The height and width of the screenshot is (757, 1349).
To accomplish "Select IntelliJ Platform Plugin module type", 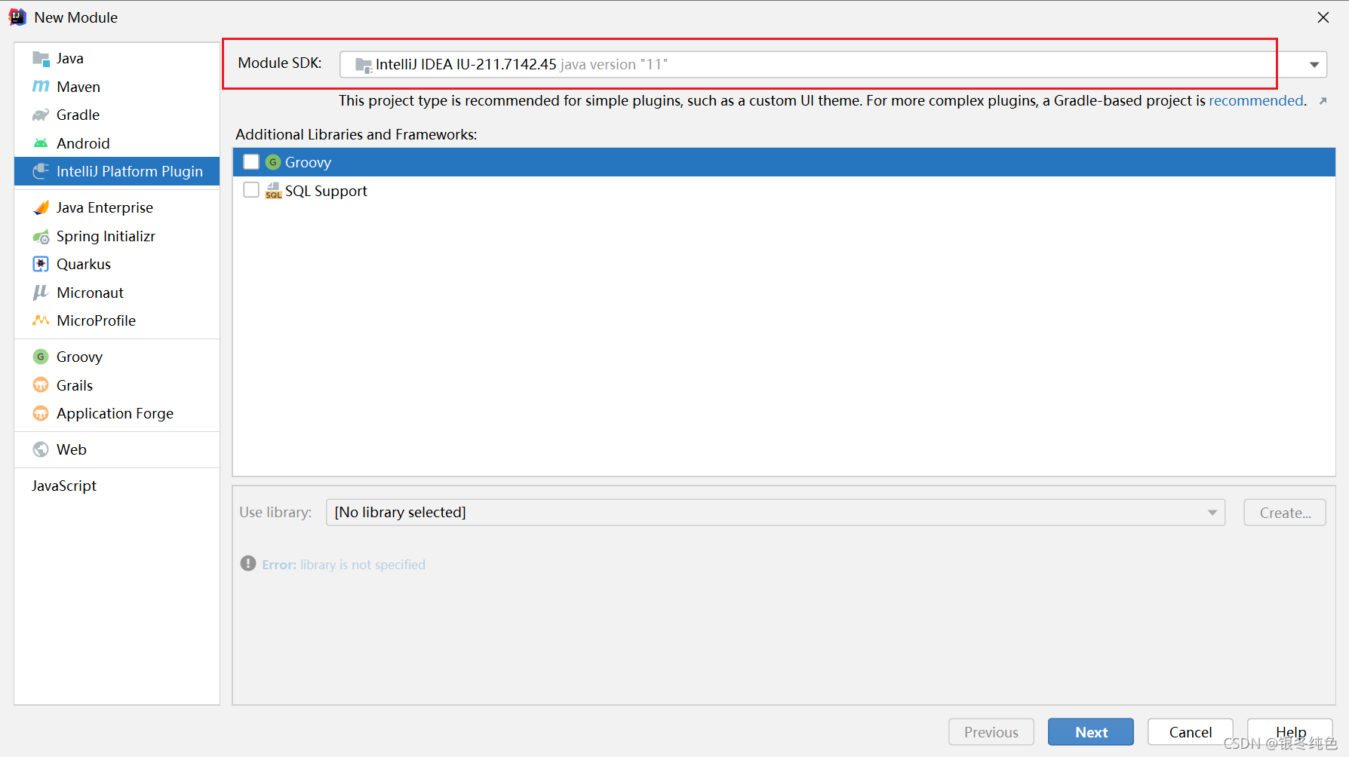I will click(117, 171).
